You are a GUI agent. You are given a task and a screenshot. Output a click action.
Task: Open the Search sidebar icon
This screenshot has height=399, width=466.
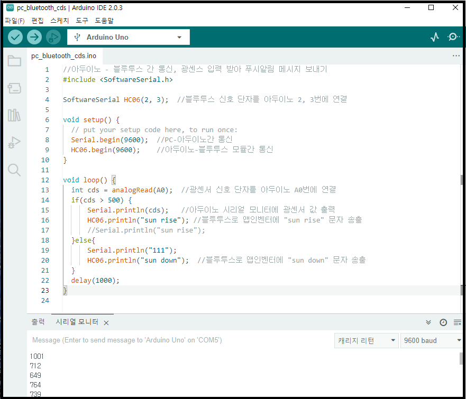tap(14, 170)
